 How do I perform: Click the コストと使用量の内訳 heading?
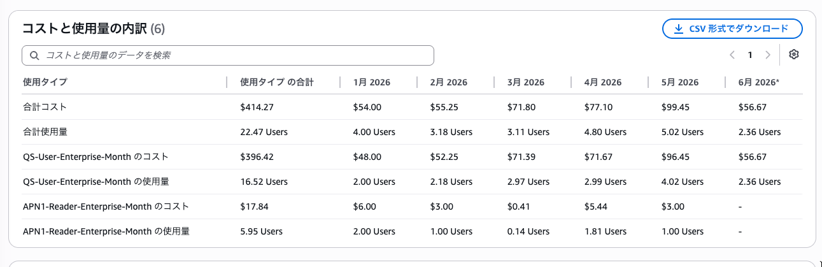[84, 29]
